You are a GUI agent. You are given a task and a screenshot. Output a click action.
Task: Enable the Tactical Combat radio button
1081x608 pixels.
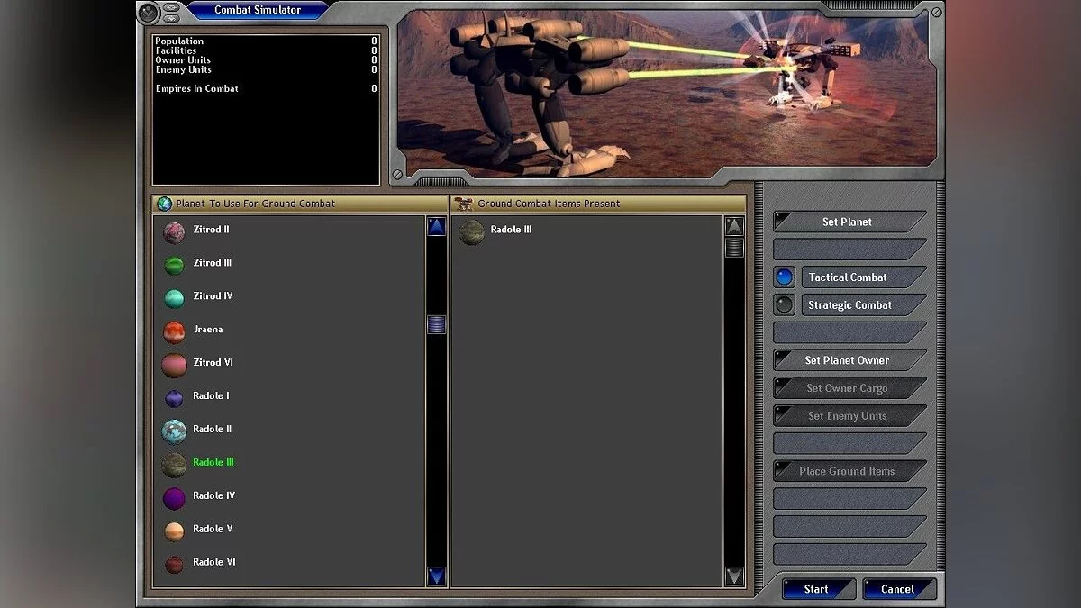coord(784,277)
